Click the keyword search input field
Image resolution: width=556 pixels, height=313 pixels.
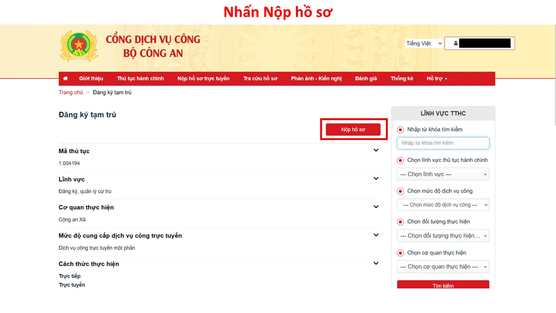click(x=443, y=143)
